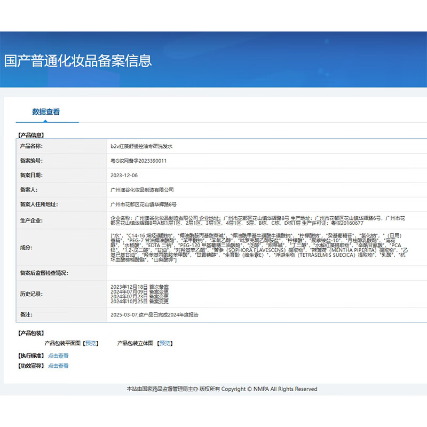The height and width of the screenshot is (427, 427).
Task: Click the 国产普通化妆品备案信息 page title
Action: click(78, 60)
